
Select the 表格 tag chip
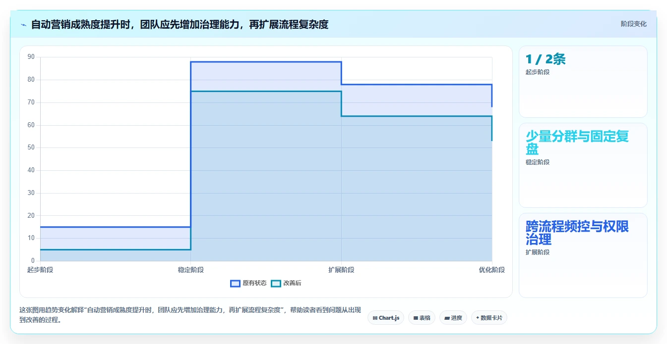tap(422, 318)
